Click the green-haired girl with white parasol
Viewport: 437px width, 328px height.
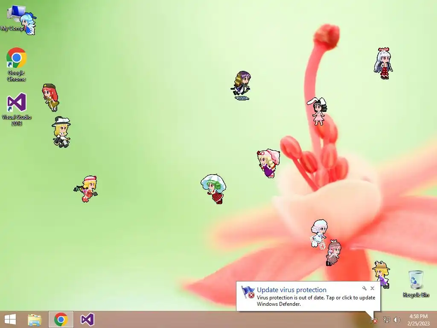coord(214,189)
